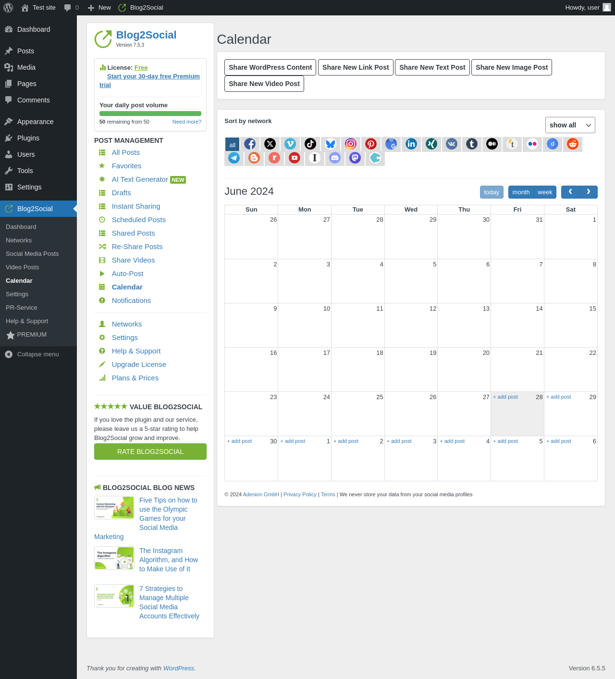
Task: Switch calendar to month view
Action: coord(521,192)
